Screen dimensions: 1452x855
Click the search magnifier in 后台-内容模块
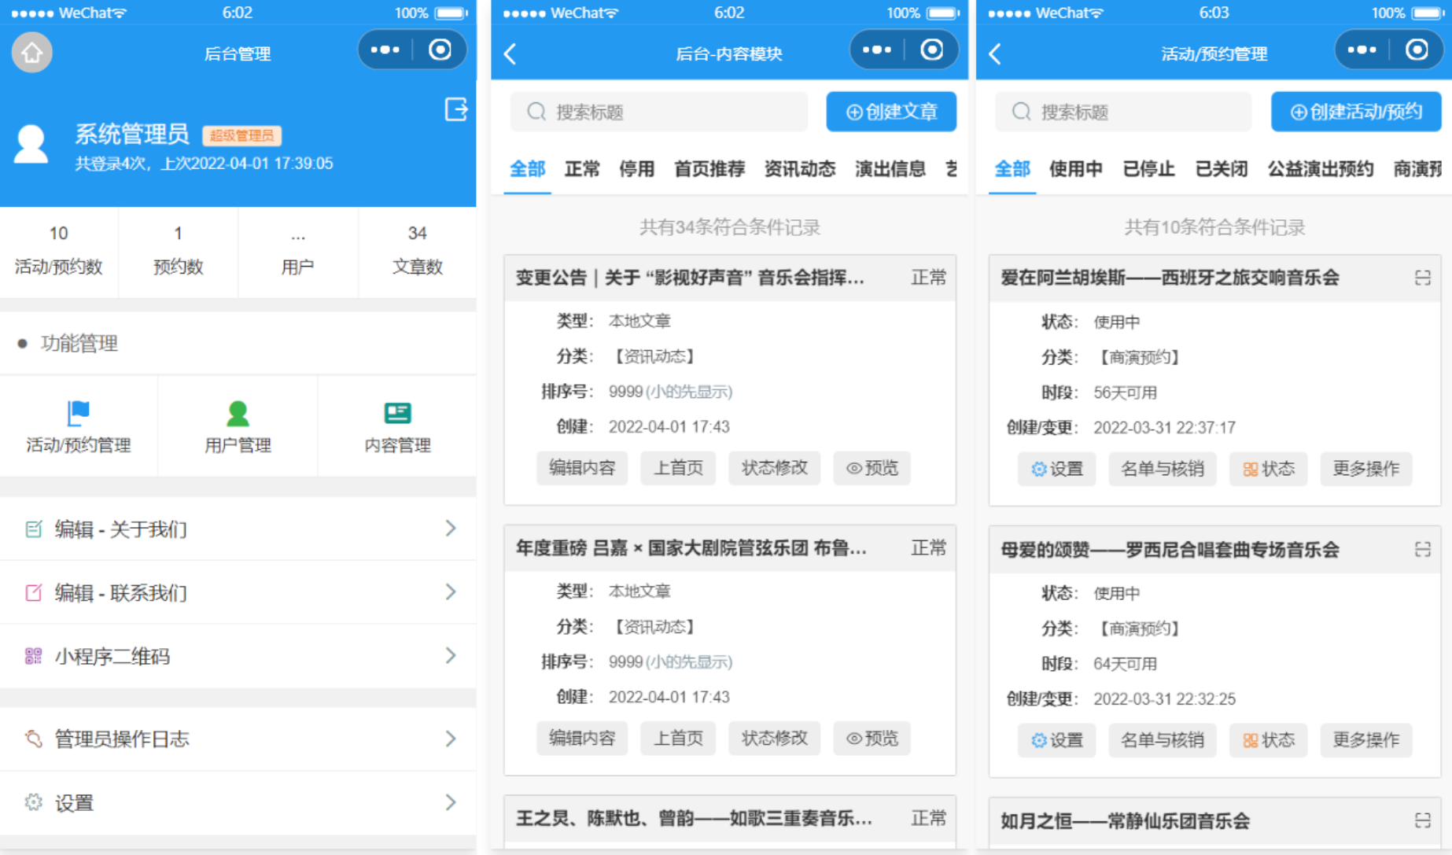[x=536, y=112]
